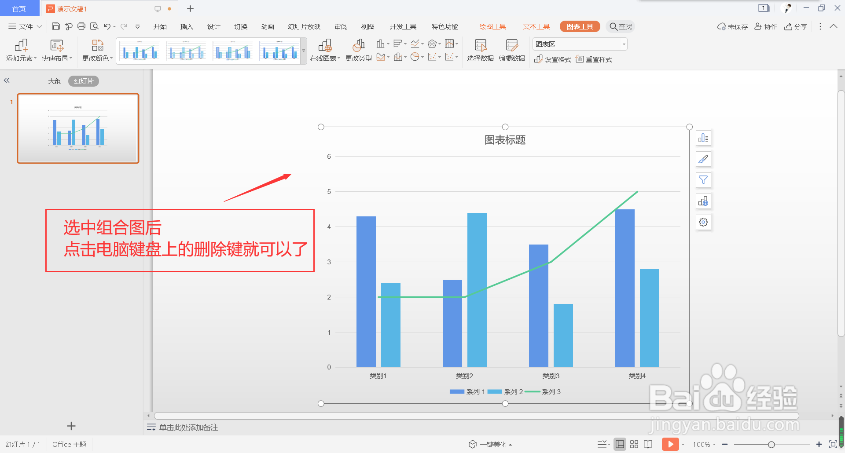Click the brush style icon beside chart
The width and height of the screenshot is (845, 453).
pos(703,159)
